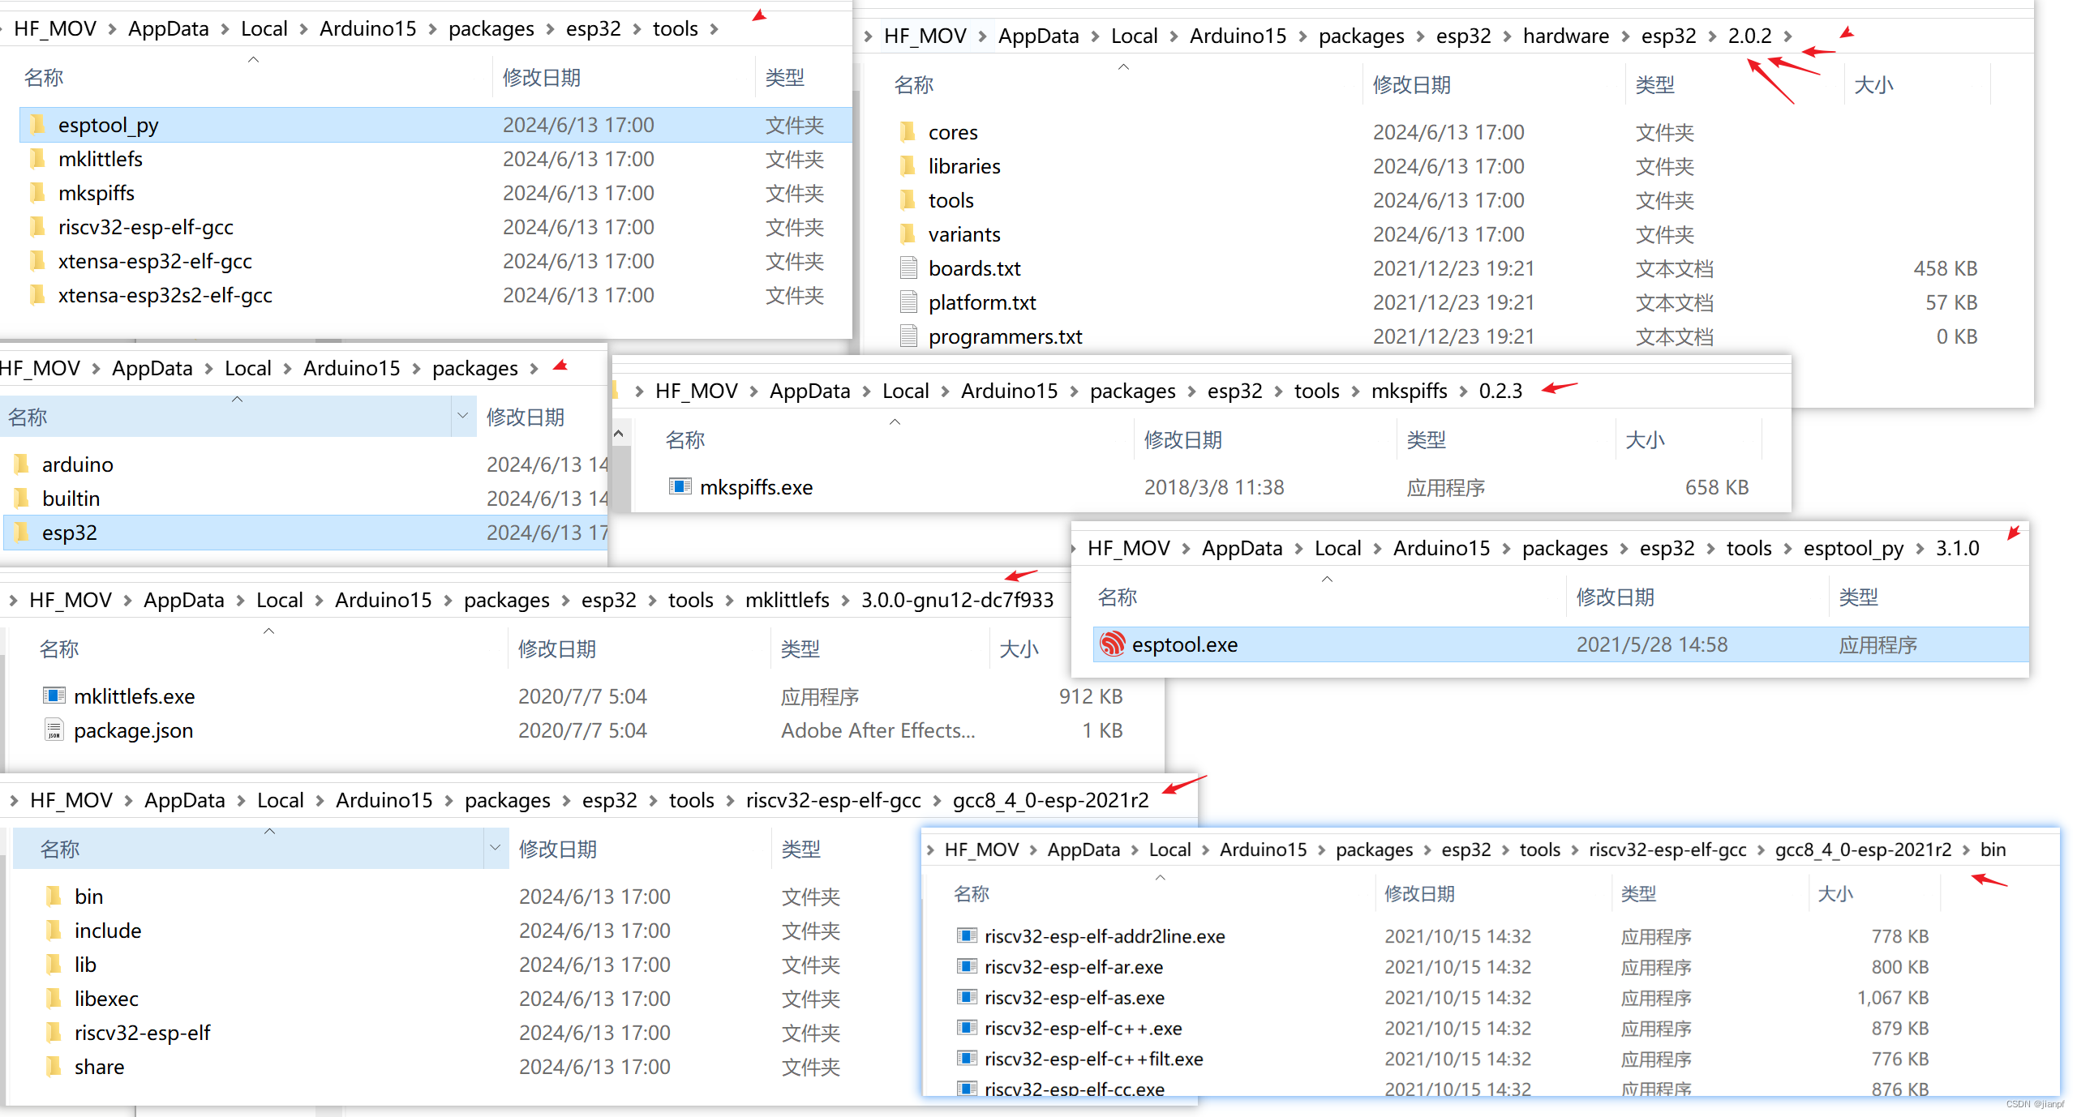Click the mklittlefs folder icon
Viewport: 2077px width, 1117px height.
[x=38, y=159]
